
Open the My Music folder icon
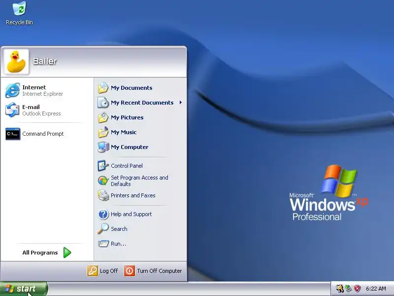[103, 132]
